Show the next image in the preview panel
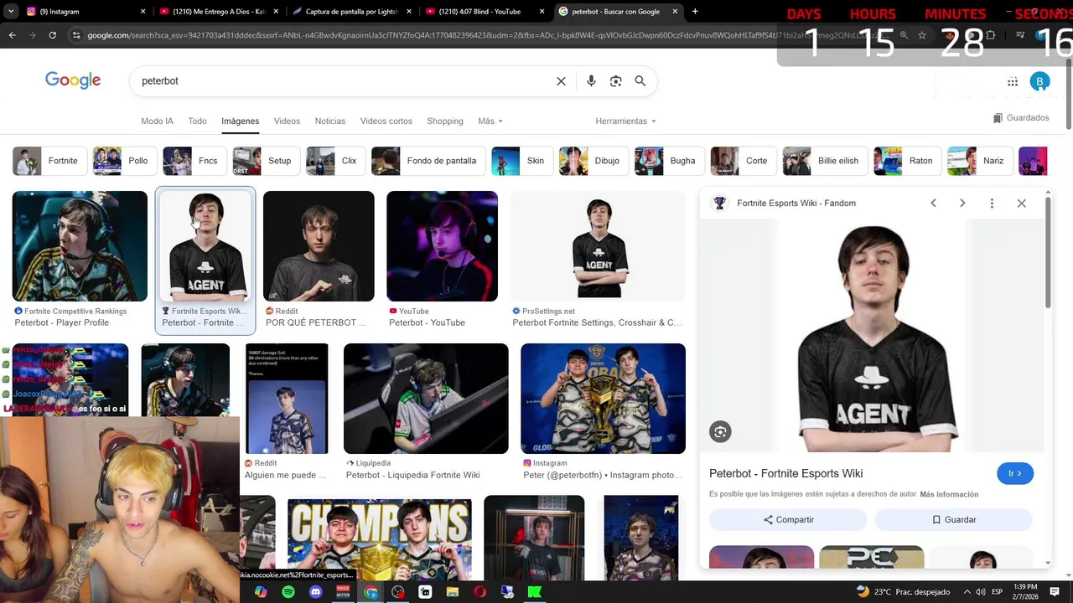Image resolution: width=1073 pixels, height=603 pixels. [962, 204]
